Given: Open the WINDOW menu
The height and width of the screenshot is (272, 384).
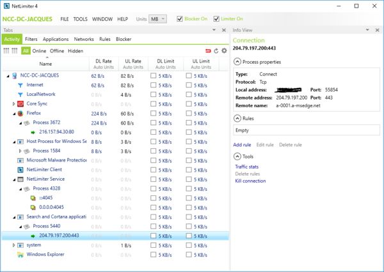Looking at the screenshot, I should [x=102, y=19].
